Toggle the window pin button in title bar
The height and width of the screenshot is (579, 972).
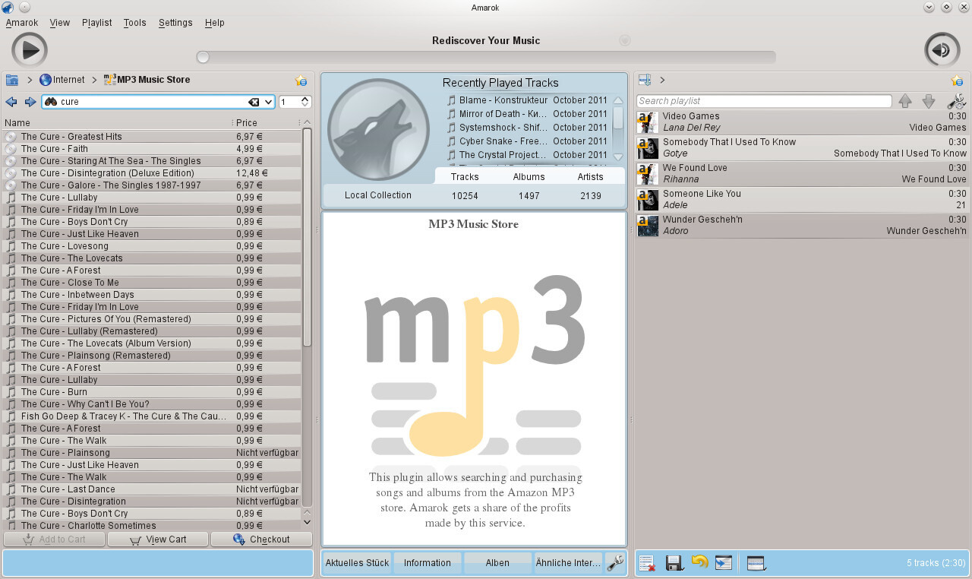pyautogui.click(x=24, y=8)
